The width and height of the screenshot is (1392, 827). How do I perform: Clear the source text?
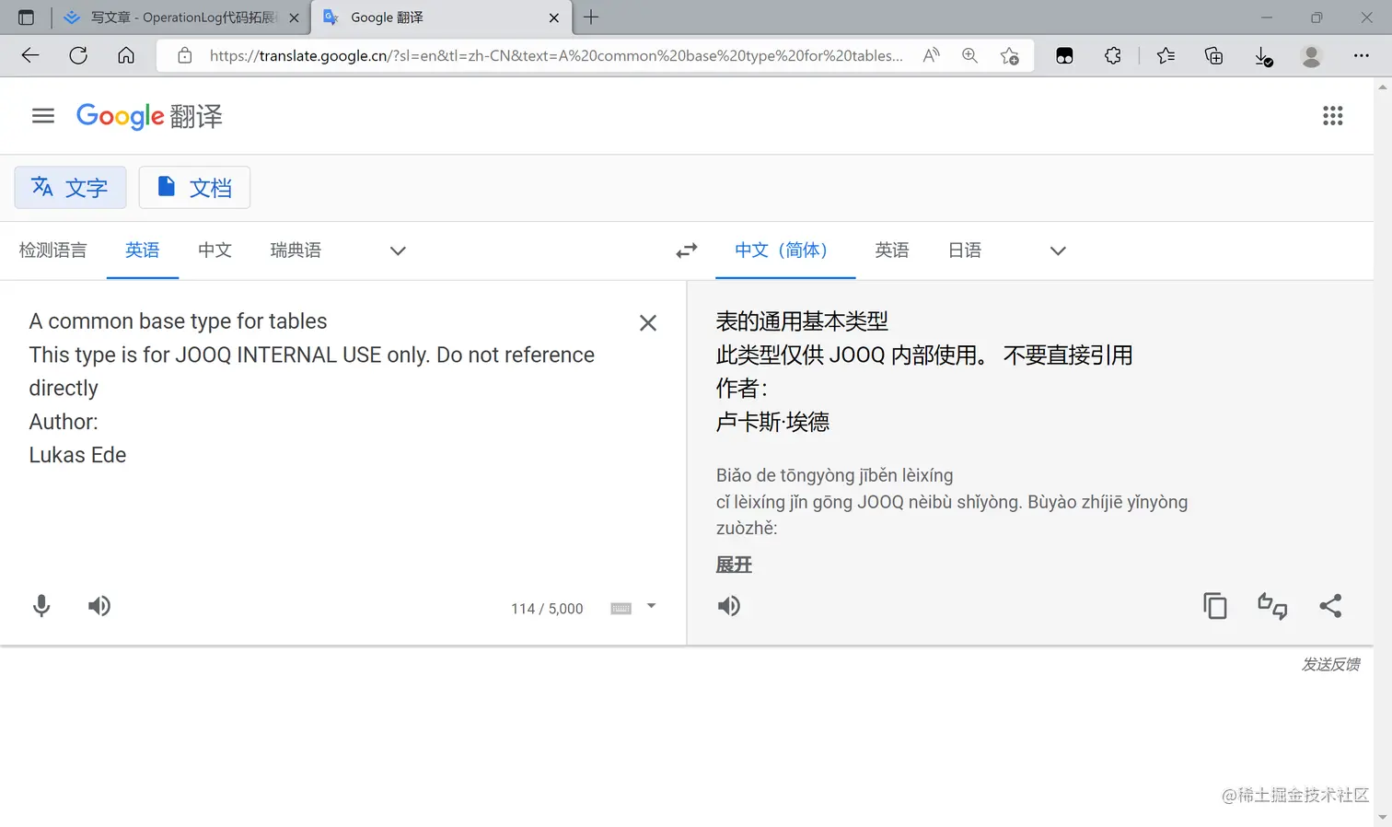point(648,323)
